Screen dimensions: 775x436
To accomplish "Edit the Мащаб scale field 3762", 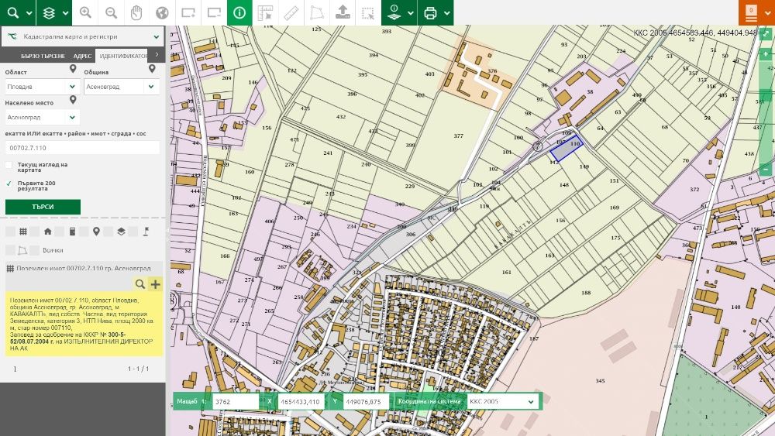I will [236, 401].
